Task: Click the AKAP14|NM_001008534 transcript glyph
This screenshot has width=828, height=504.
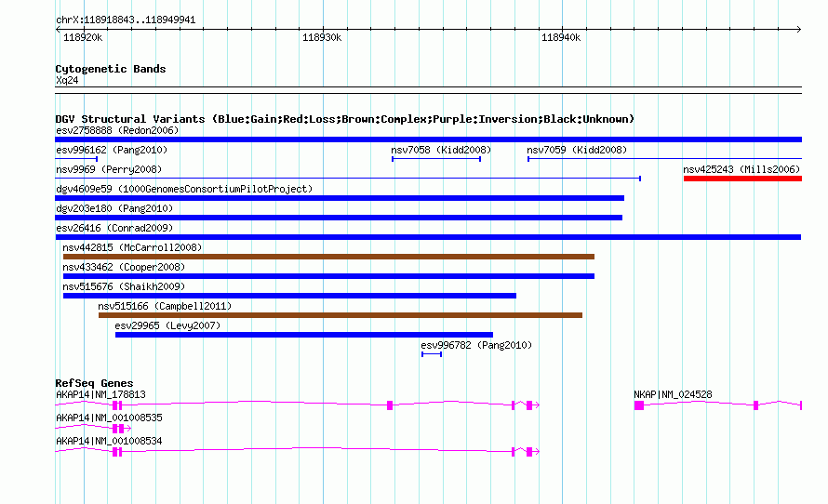Action: coord(297,451)
